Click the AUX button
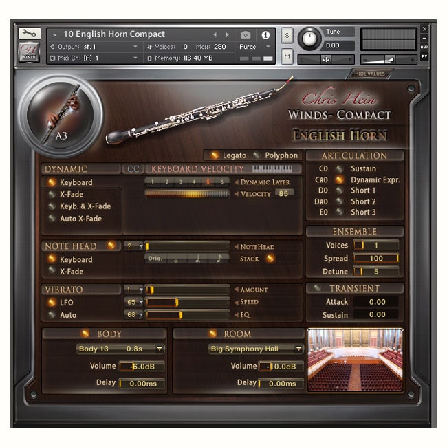447x447 pixels. tap(424, 47)
